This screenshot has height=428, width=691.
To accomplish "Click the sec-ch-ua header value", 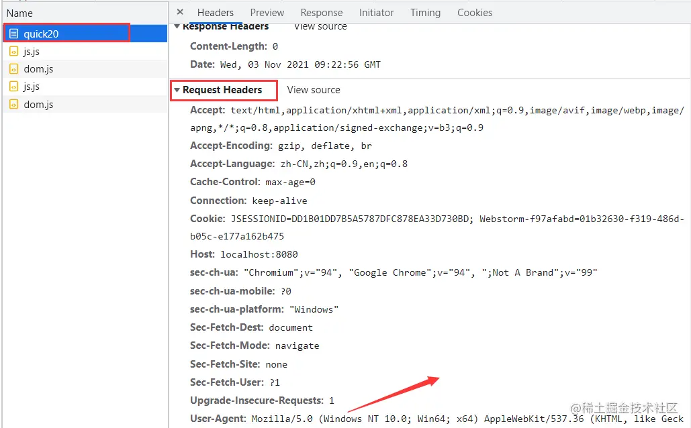I will 420,272.
